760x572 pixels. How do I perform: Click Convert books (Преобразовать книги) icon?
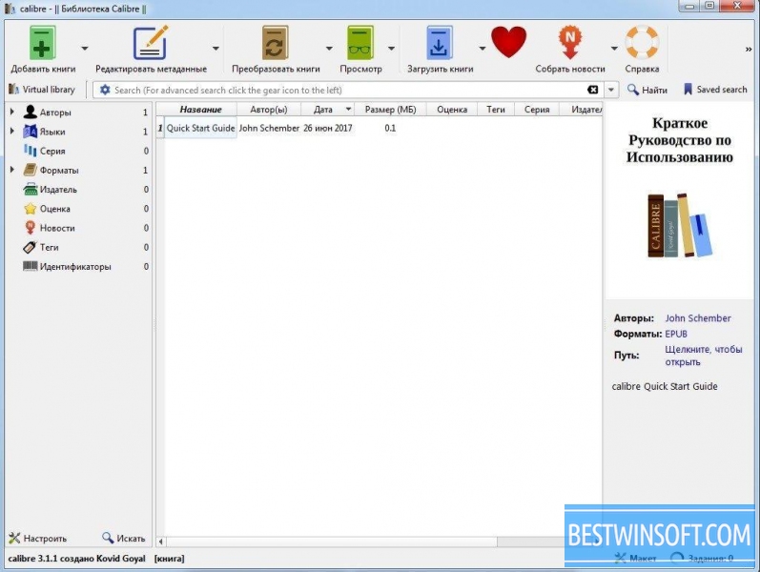tap(275, 43)
